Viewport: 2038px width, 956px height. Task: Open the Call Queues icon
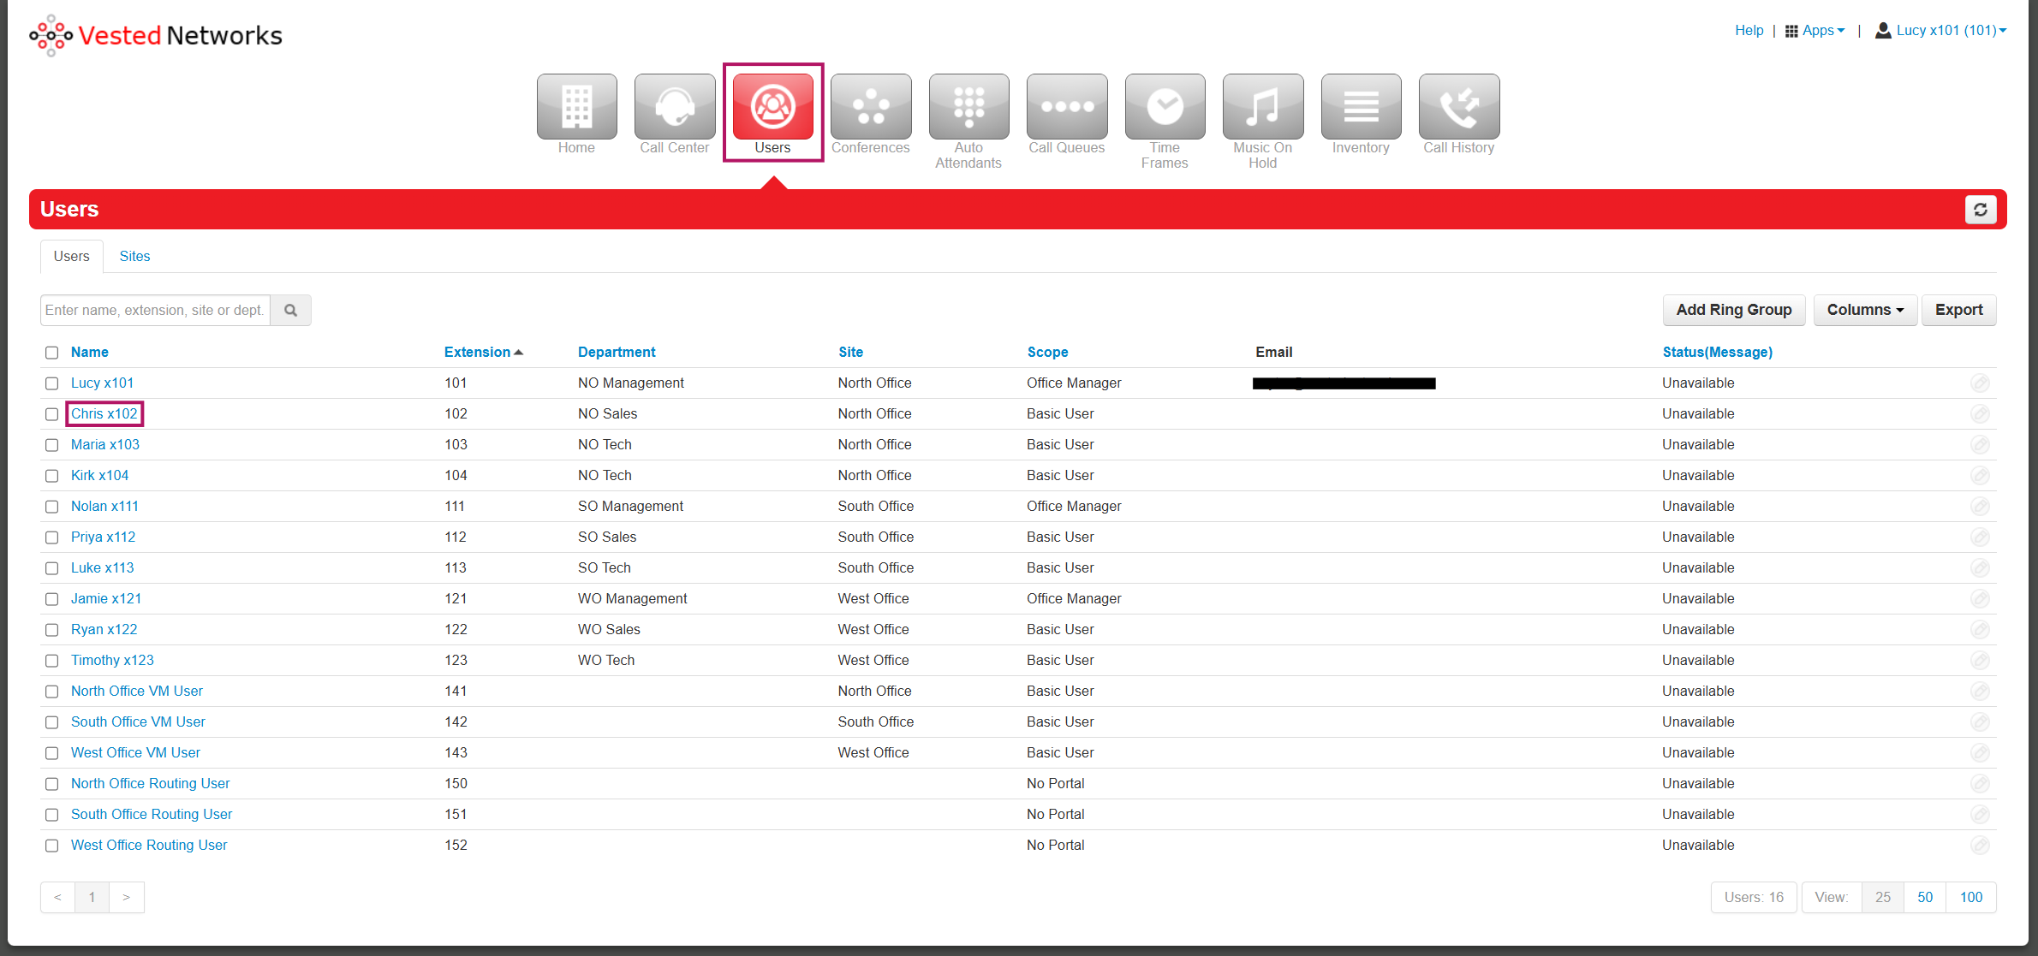click(x=1066, y=107)
